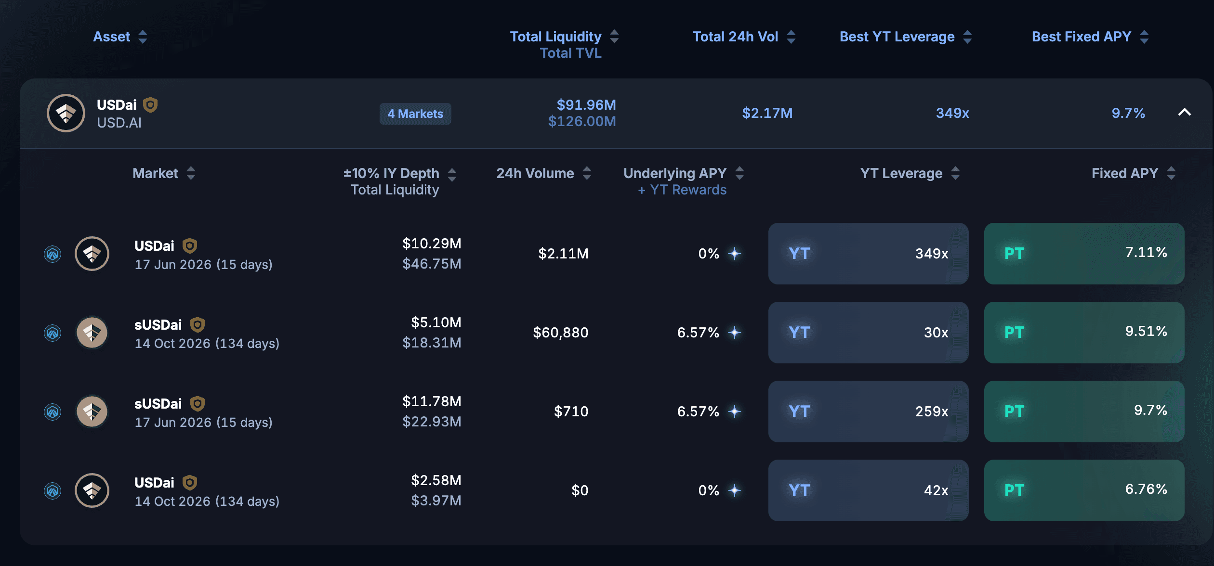
Task: Click the shield badge on the USDai 14 Oct 2026 market
Action: coord(190,483)
